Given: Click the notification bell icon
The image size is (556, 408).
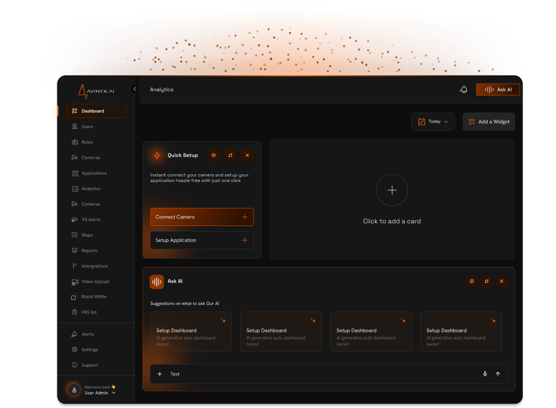Looking at the screenshot, I should point(464,90).
